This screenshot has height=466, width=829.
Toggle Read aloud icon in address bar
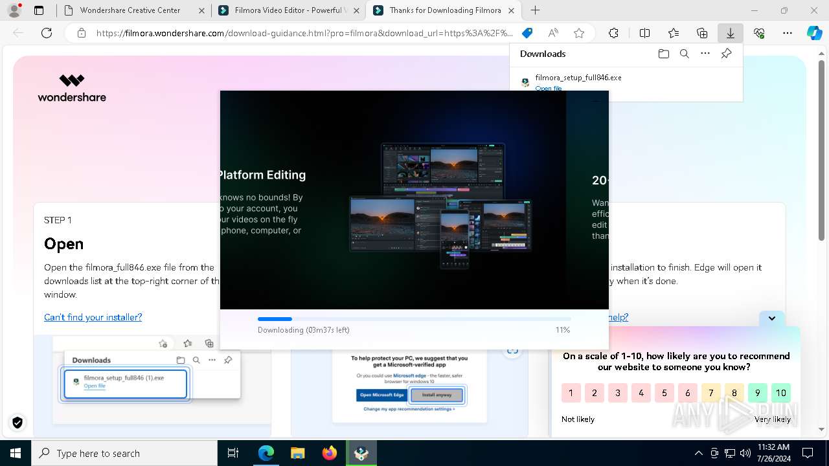click(553, 33)
